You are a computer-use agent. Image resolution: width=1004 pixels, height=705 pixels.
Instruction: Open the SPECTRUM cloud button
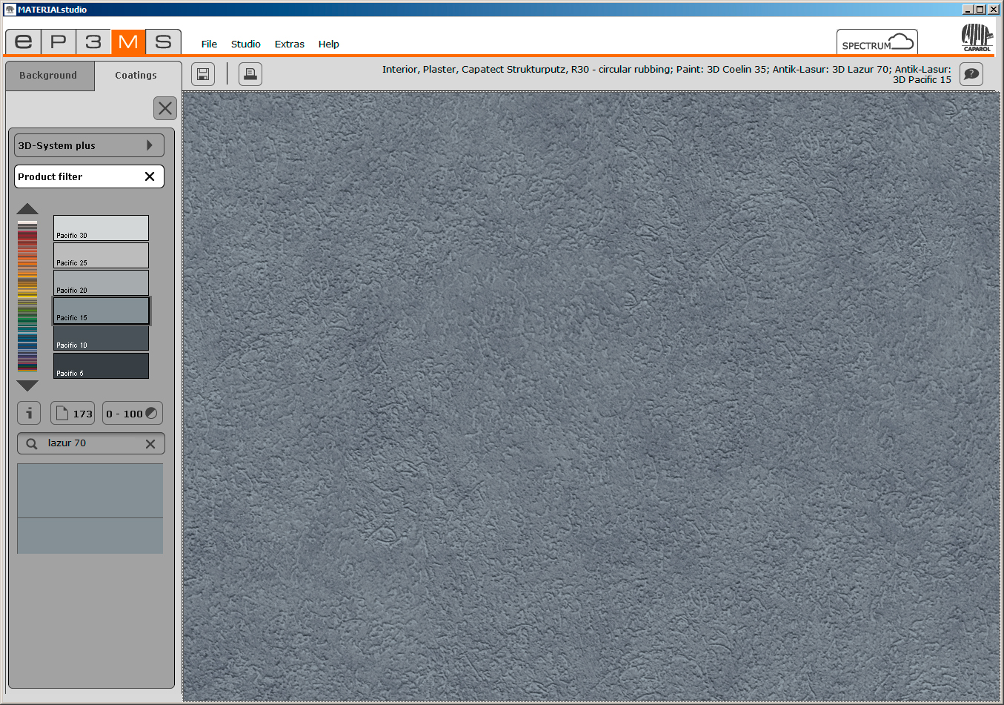point(877,42)
